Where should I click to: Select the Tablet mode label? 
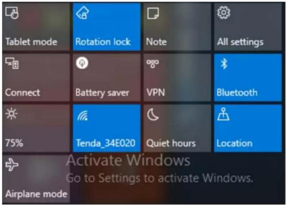point(31,42)
